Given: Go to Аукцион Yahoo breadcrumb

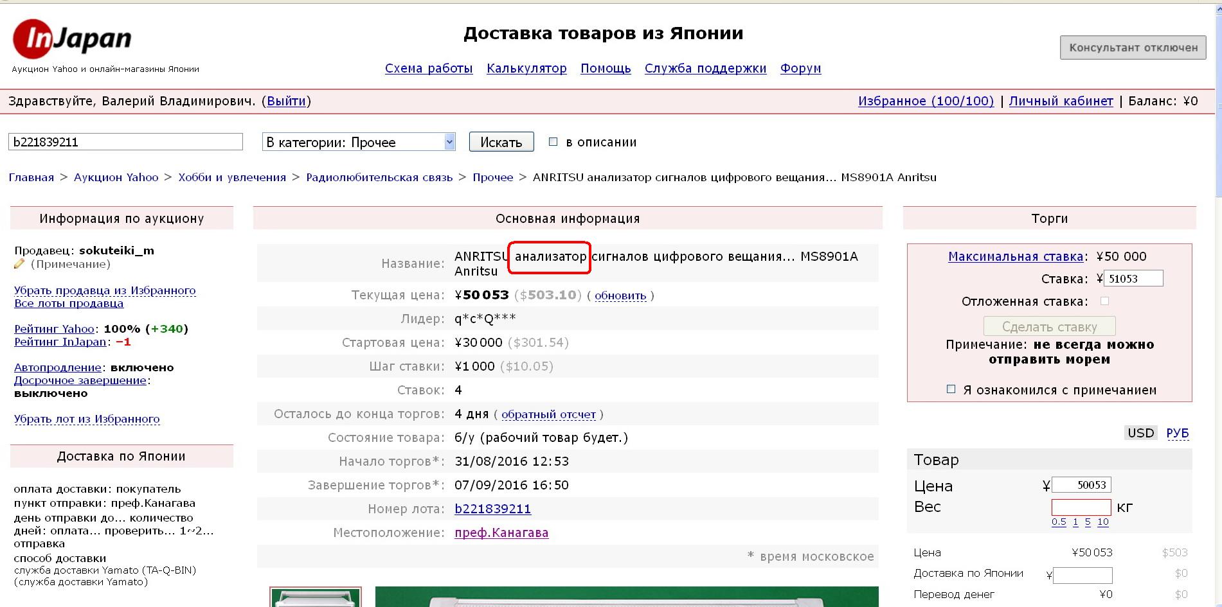Looking at the screenshot, I should 116,177.
